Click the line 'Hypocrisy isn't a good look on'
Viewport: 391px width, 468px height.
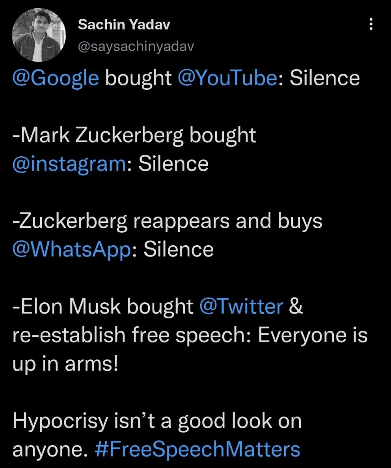point(157,422)
